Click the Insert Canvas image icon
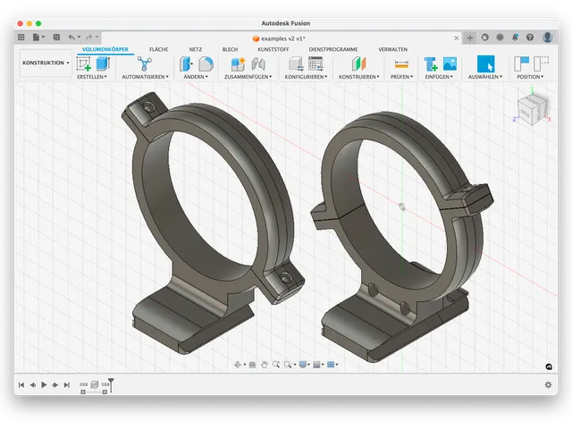The width and height of the screenshot is (572, 429). point(450,63)
